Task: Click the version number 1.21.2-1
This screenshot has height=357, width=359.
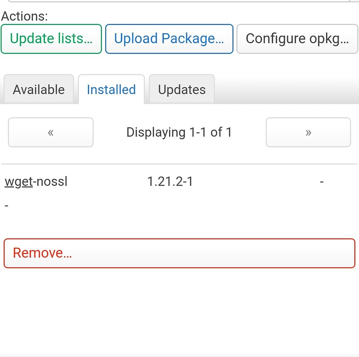Action: [x=171, y=181]
